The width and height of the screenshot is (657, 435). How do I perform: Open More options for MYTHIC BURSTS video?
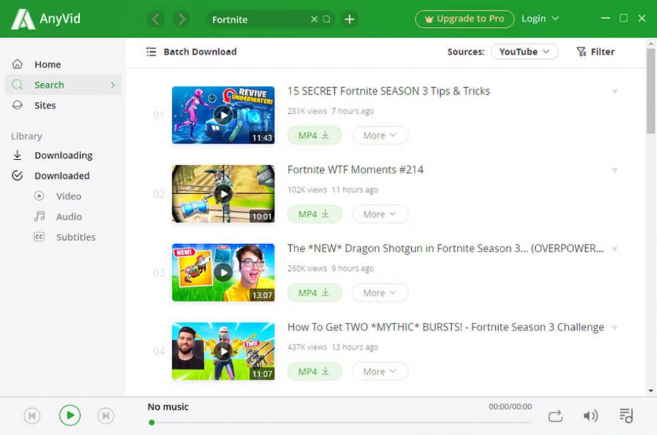(380, 372)
